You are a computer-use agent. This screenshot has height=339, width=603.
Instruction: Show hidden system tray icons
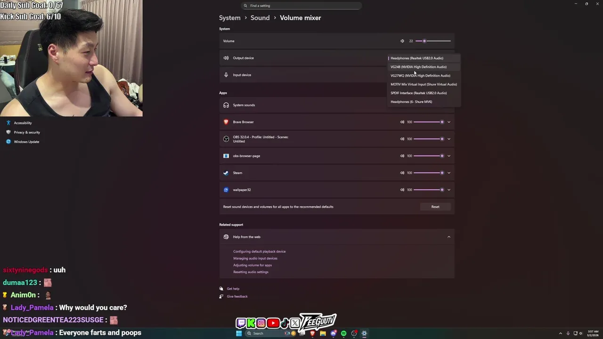(561, 333)
